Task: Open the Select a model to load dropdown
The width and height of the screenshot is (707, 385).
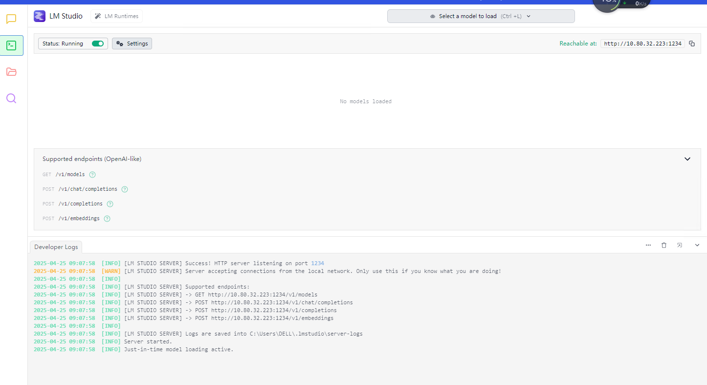Action: [x=481, y=16]
